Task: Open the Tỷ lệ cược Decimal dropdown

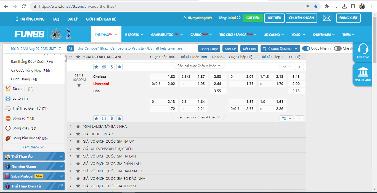Action: click(x=280, y=48)
